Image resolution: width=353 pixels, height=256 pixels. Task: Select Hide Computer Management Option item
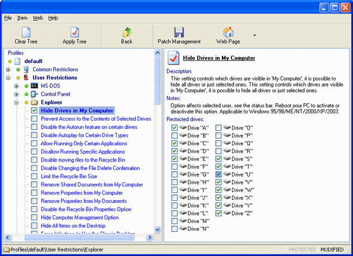(80, 217)
